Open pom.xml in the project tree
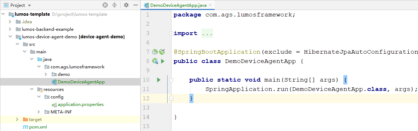Image resolution: width=418 pixels, height=131 pixels. (x=38, y=127)
